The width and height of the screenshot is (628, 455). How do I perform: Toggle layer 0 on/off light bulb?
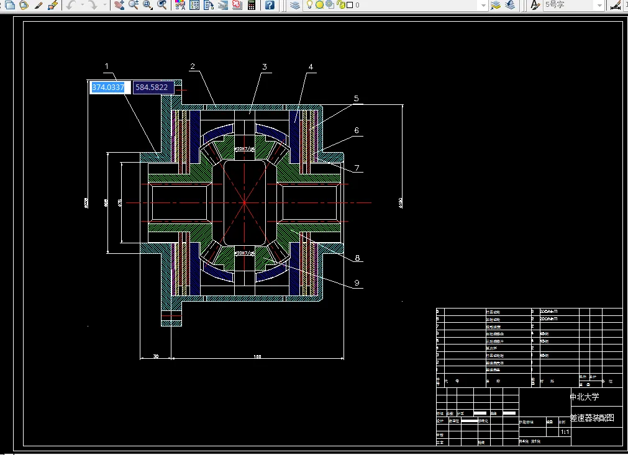[x=309, y=5]
